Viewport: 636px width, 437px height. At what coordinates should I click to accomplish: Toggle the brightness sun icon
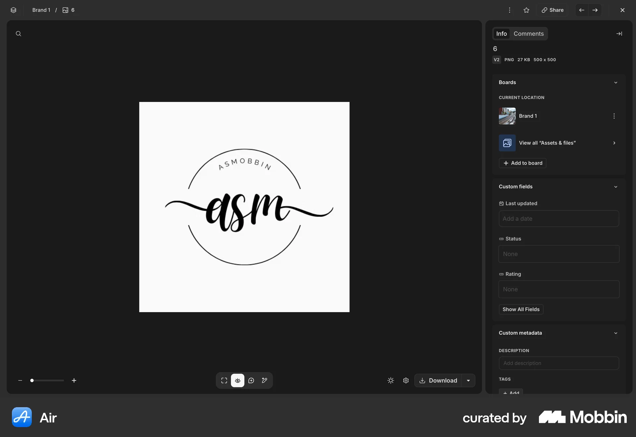(x=391, y=380)
